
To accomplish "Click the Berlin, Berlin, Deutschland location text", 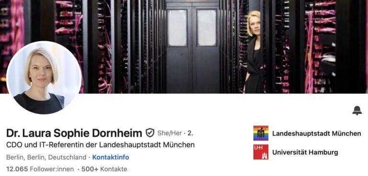I will (x=46, y=157).
